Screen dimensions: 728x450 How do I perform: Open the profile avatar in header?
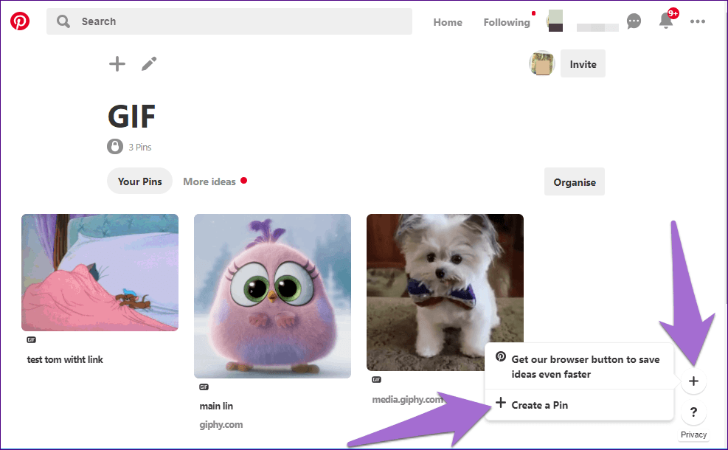click(555, 21)
